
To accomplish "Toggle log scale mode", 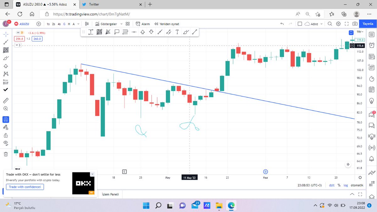I will pos(346,185).
